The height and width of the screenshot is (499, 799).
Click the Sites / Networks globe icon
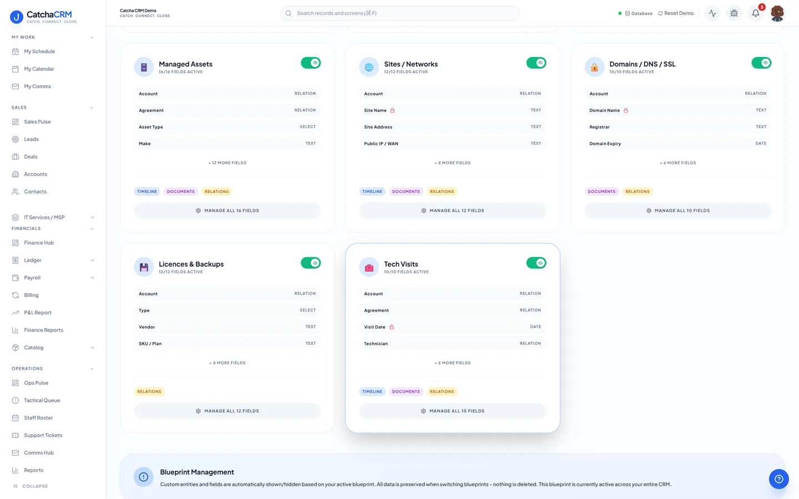click(x=369, y=67)
